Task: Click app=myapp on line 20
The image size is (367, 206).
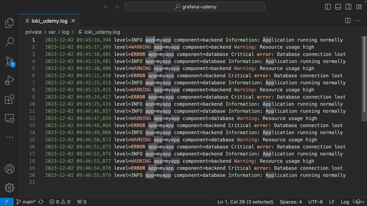Action: coord(158,175)
